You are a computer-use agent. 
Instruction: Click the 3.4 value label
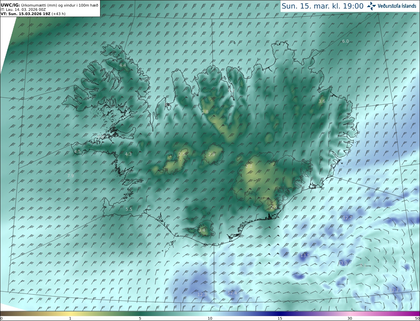(x=202, y=230)
